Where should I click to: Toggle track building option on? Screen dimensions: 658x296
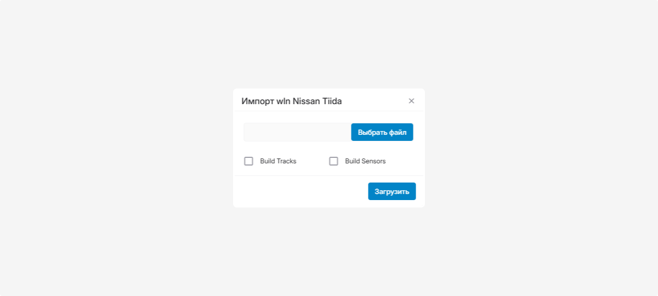(x=249, y=161)
